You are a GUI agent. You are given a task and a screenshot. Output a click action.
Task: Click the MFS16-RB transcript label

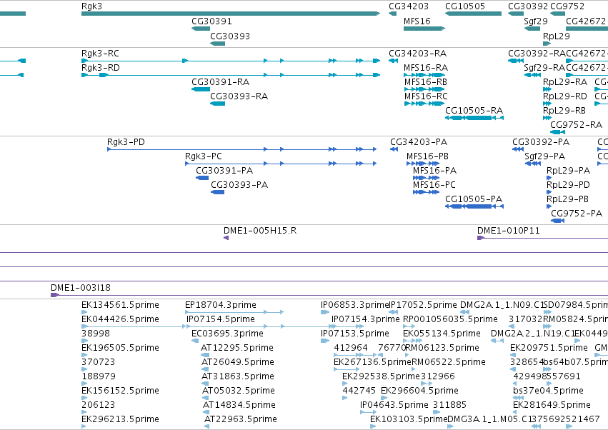click(426, 82)
